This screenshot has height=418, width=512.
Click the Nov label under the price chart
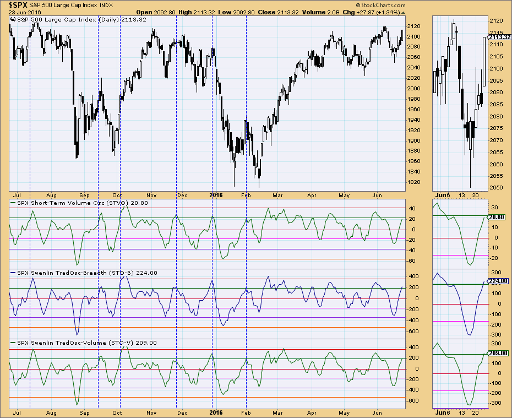coord(151,196)
